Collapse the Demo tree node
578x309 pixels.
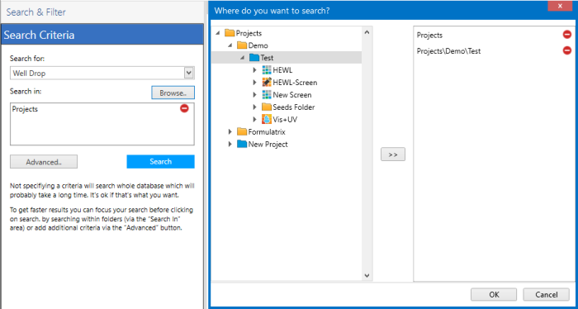(x=230, y=45)
